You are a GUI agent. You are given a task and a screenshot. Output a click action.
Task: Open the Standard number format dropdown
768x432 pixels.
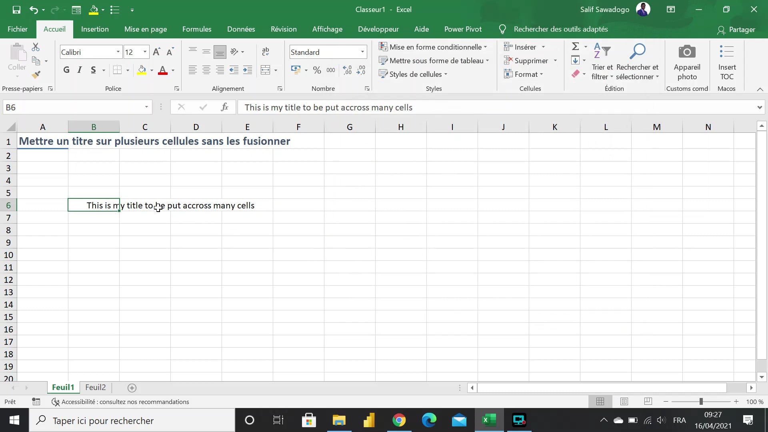[362, 52]
